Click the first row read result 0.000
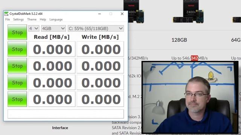 52,49
